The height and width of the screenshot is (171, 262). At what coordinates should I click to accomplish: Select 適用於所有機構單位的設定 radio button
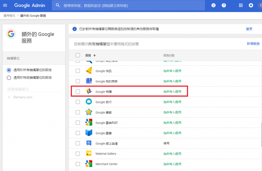point(9,70)
